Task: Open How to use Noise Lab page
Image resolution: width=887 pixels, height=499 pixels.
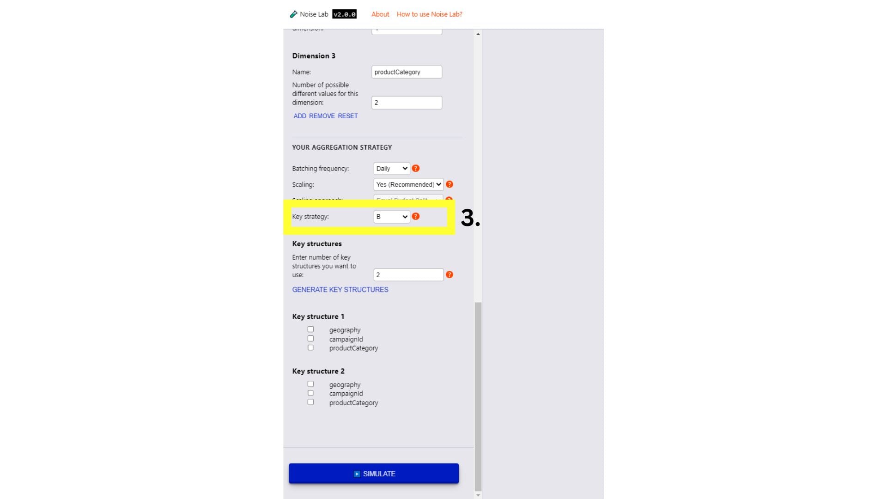Action: [x=428, y=13]
